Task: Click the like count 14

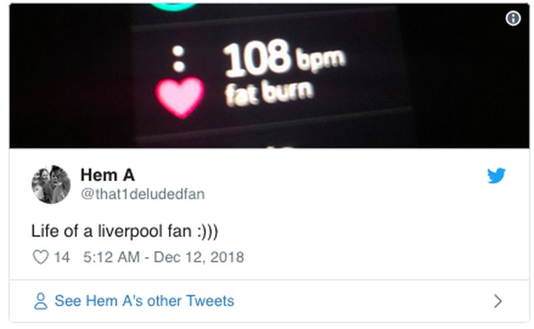Action: (x=61, y=256)
